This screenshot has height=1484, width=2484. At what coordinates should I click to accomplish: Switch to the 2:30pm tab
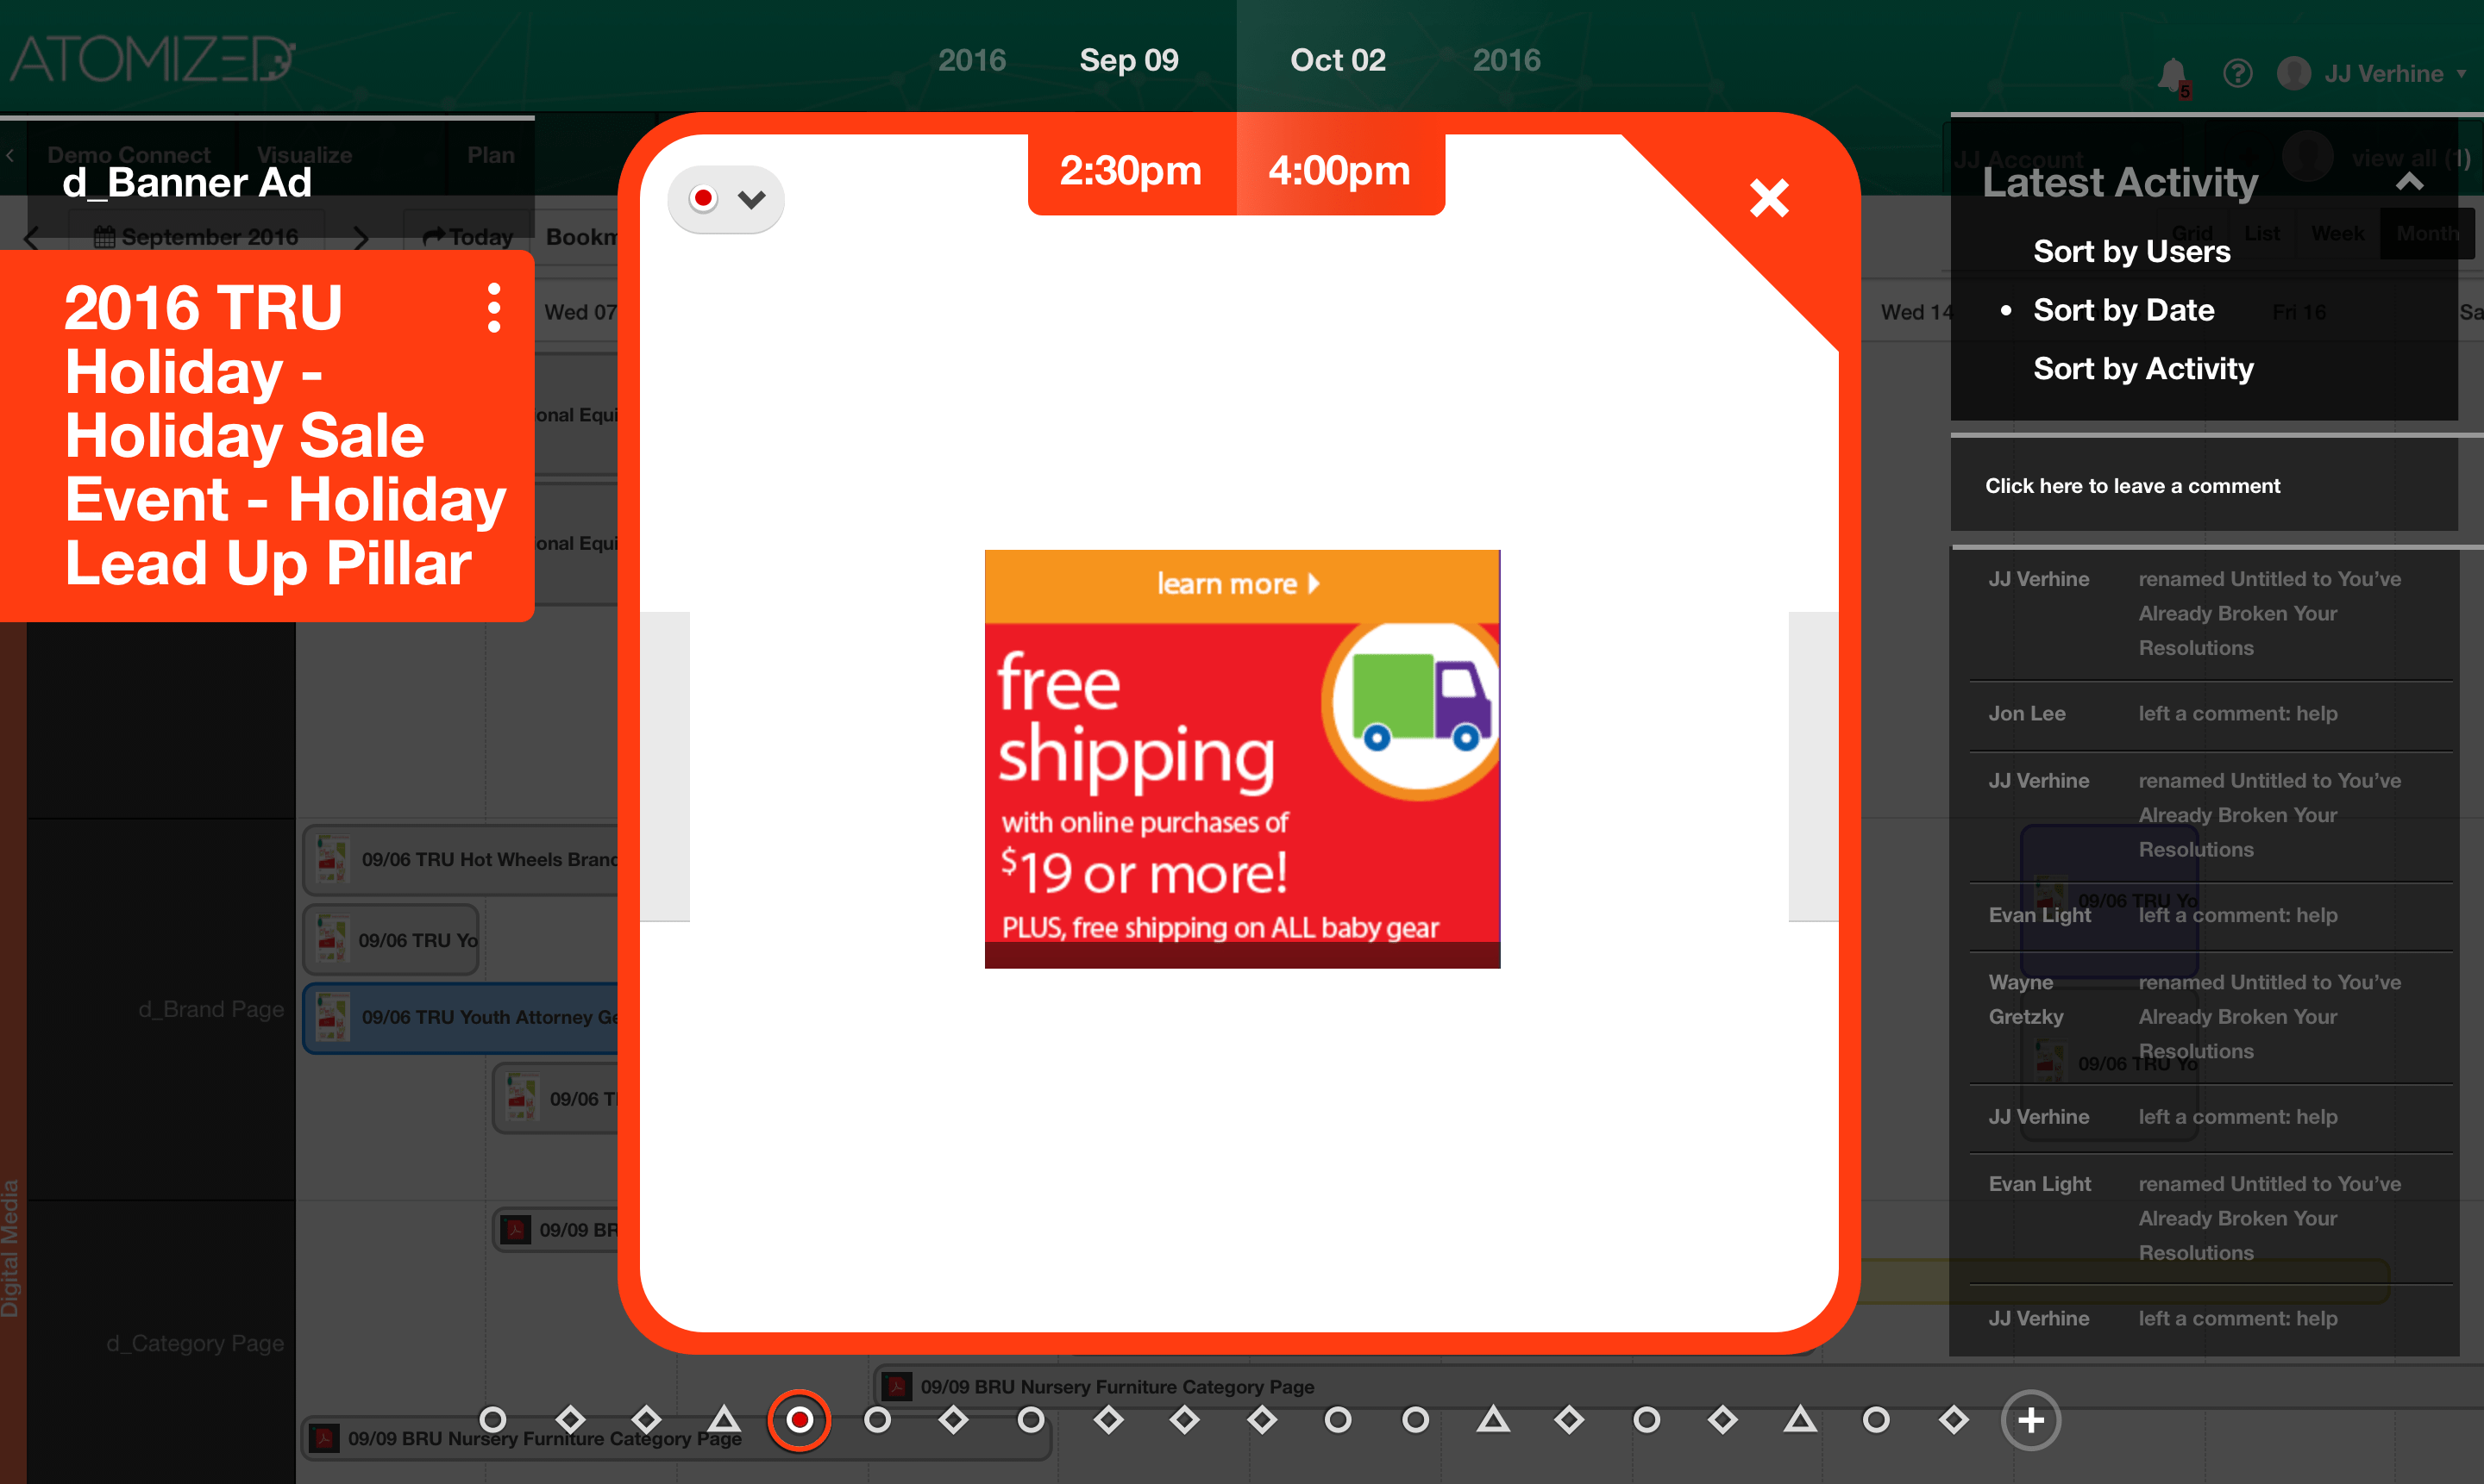click(1131, 170)
